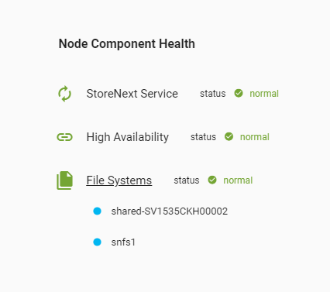Image resolution: width=330 pixels, height=292 pixels.
Task: Click the normal status text for StoreNext Service
Action: 264,94
